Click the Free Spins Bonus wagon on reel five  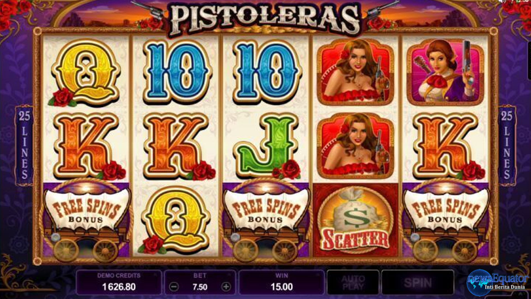[445, 220]
